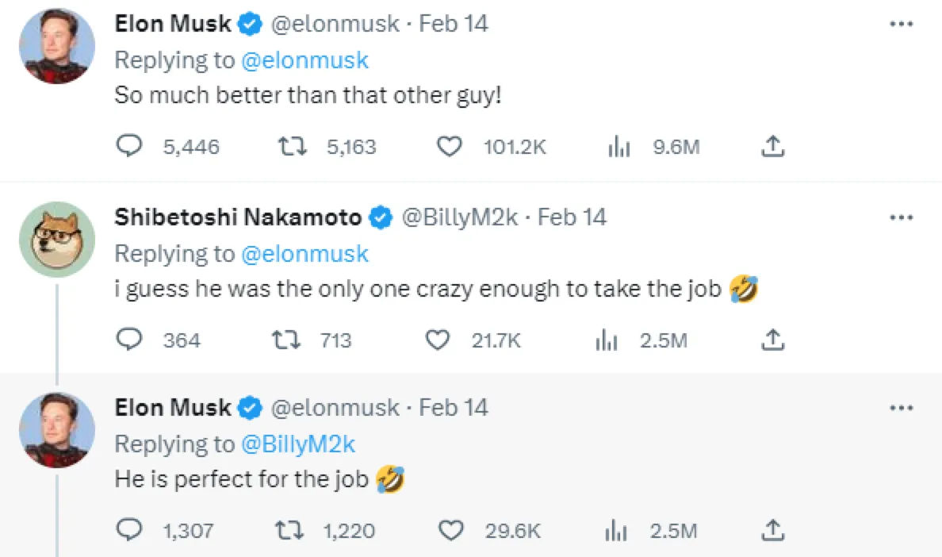Screen dimensions: 942x557
Task: Click Shibetoshi Nakamoto's doge avatar
Action: pos(57,239)
